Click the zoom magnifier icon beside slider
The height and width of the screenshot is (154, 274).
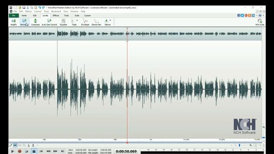pyautogui.click(x=250, y=145)
